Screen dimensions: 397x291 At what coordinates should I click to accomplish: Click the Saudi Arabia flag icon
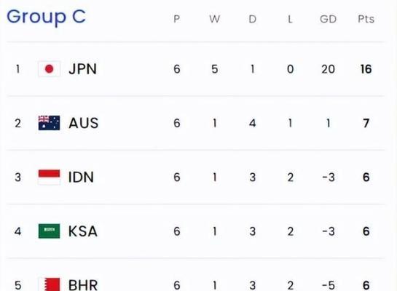pyautogui.click(x=49, y=231)
